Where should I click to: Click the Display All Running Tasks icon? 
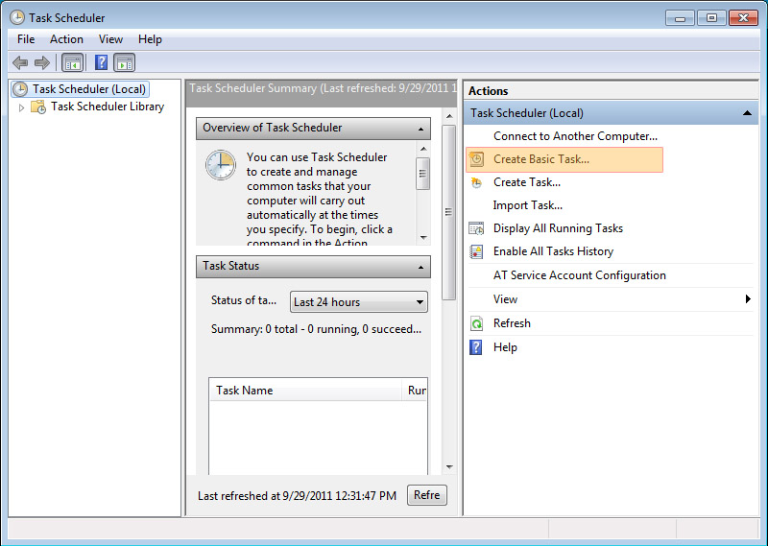(476, 228)
